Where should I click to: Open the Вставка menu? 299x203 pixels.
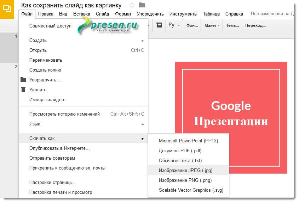click(82, 14)
